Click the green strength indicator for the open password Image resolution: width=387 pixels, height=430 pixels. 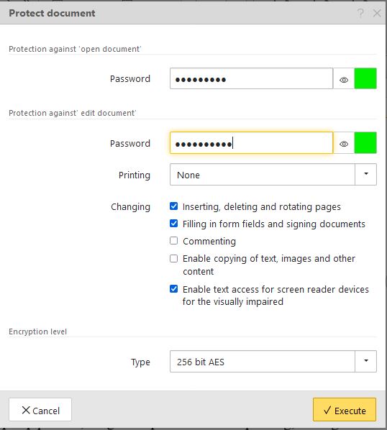[x=365, y=78]
